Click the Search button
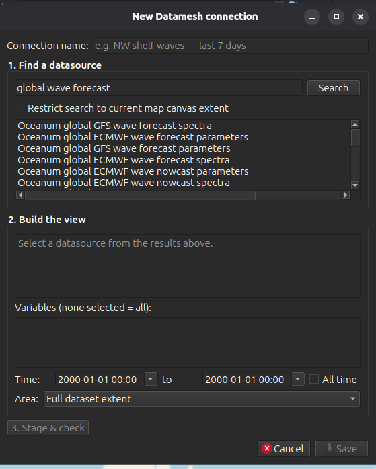The width and height of the screenshot is (376, 469). [334, 87]
